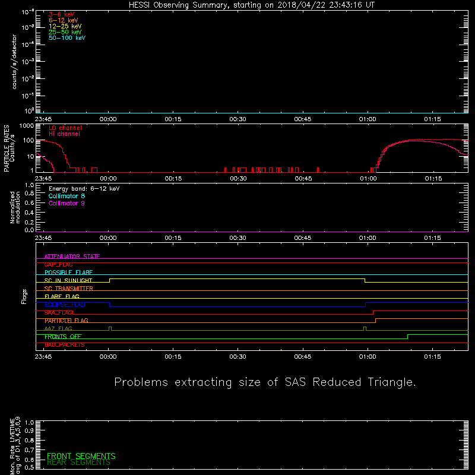Screen dimensions: 475x475
Task: Click the 'SC_IN_SUNLIGHT' flag label
Action: click(x=68, y=280)
